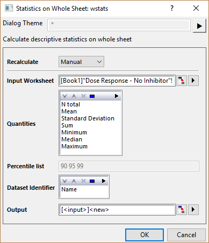Select 'Mean' in Quantities list
The height and width of the screenshot is (243, 209).
point(69,111)
